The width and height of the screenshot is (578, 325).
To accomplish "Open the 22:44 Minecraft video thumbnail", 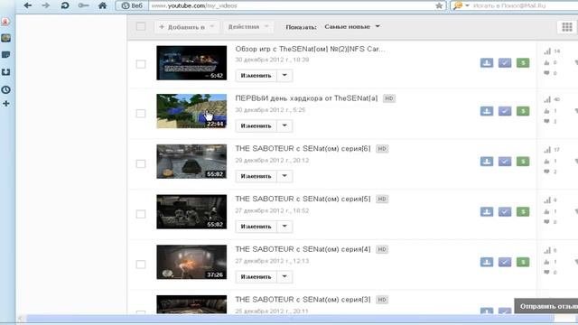I will click(191, 111).
